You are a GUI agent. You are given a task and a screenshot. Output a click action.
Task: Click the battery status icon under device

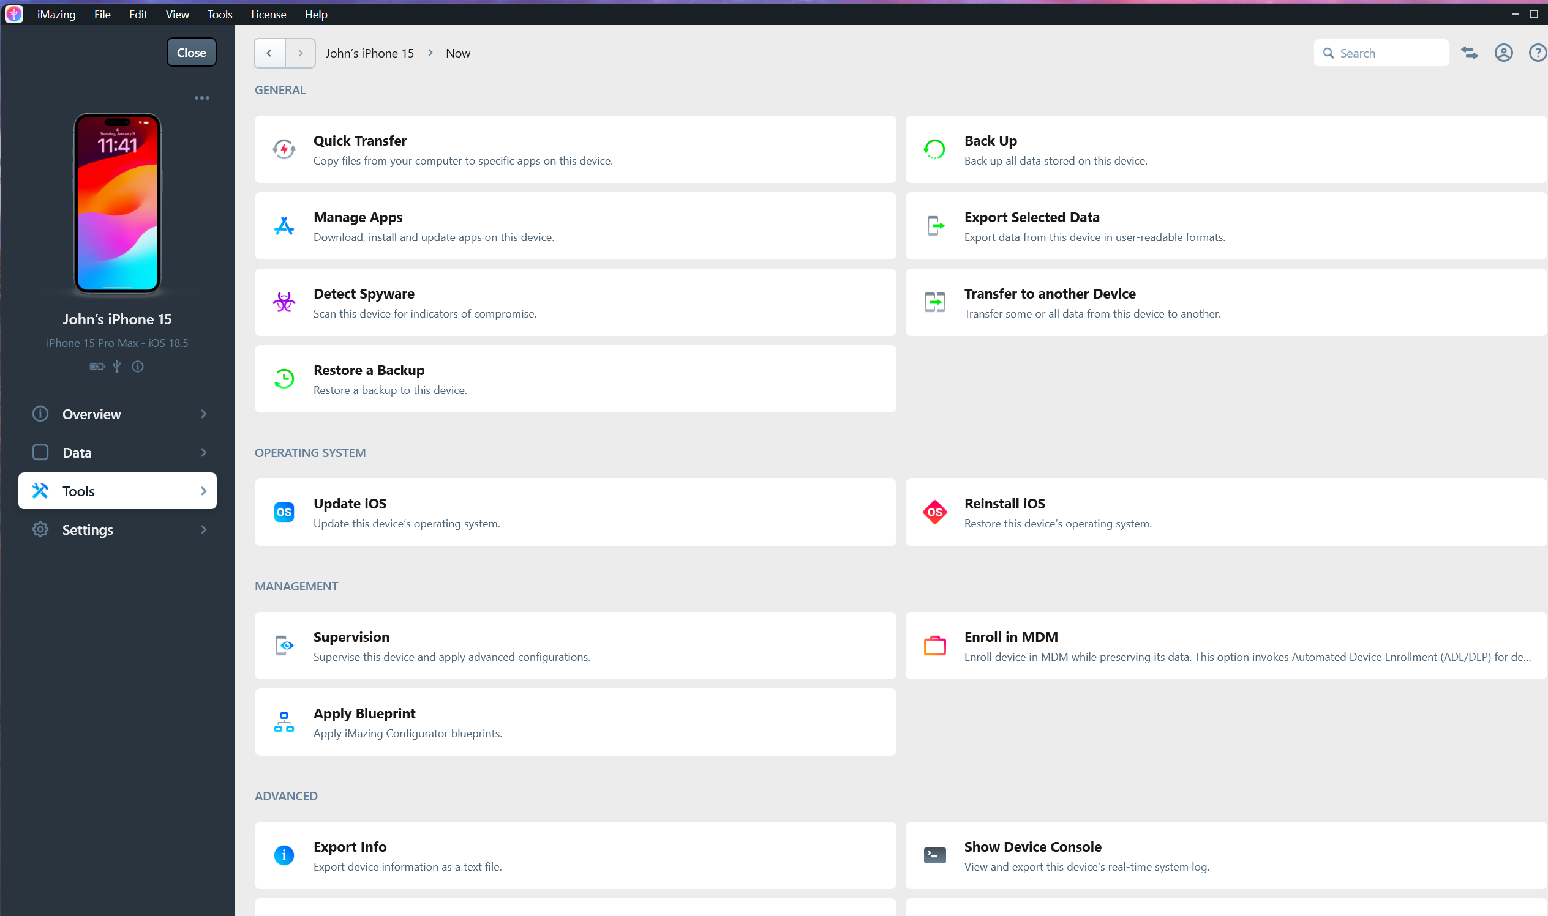pyautogui.click(x=97, y=367)
